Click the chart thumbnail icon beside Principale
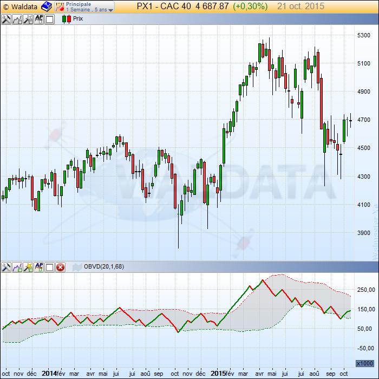 click(60, 6)
